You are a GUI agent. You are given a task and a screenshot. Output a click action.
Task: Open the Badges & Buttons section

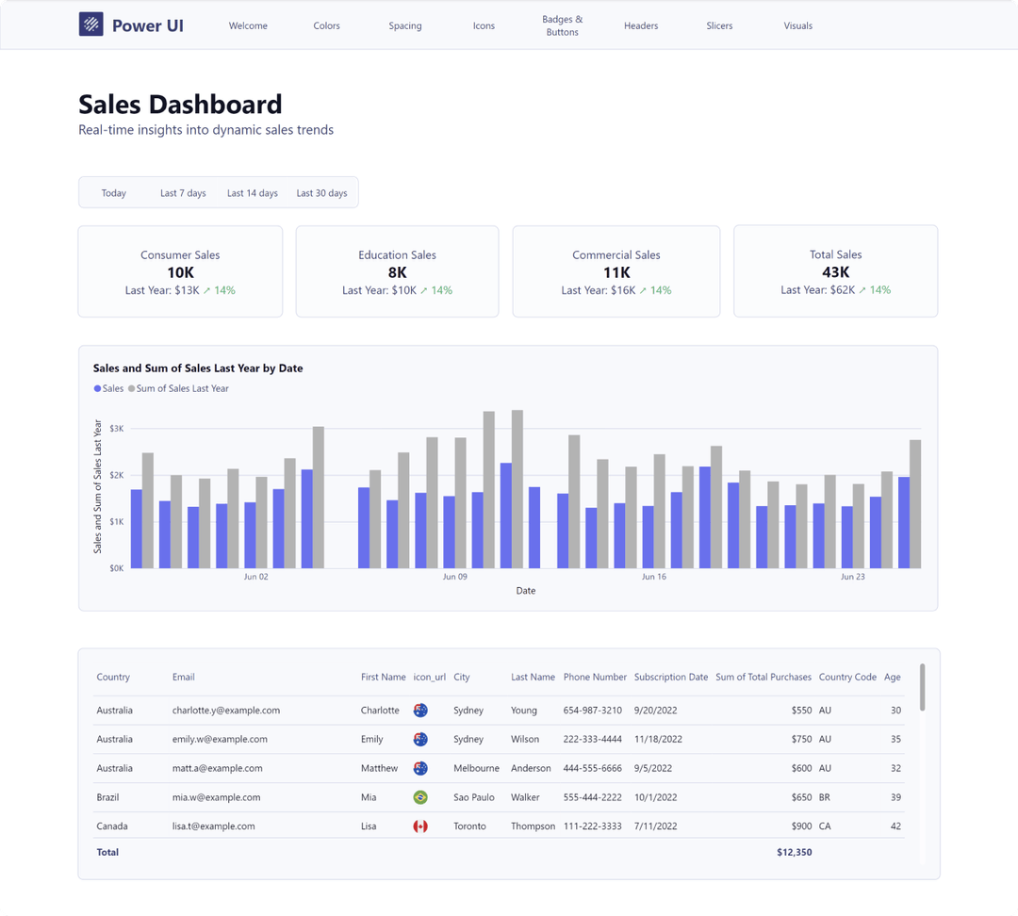[562, 25]
